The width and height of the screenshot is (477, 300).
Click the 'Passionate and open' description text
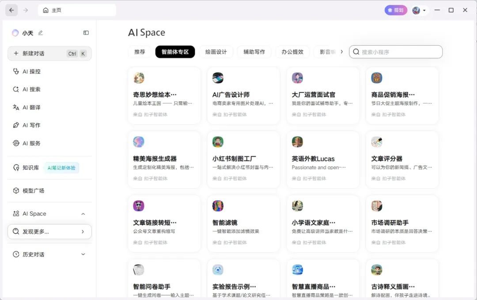(x=318, y=167)
